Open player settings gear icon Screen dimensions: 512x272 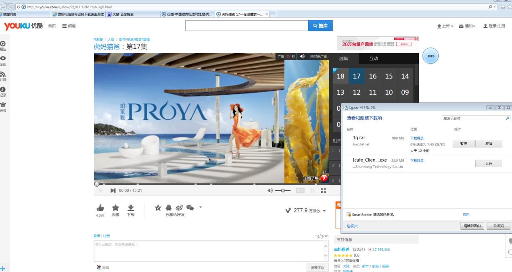pyautogui.click(x=312, y=190)
